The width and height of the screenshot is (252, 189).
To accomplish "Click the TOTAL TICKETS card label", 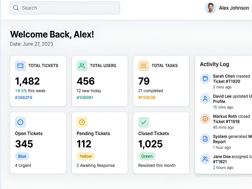I will pos(43,66).
